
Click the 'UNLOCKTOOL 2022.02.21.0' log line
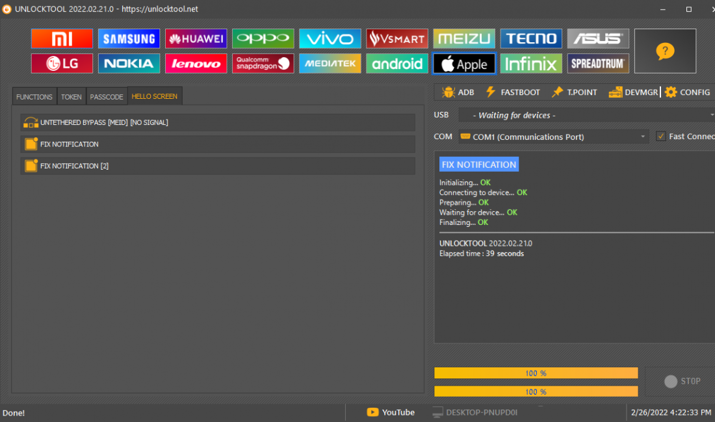pos(486,244)
